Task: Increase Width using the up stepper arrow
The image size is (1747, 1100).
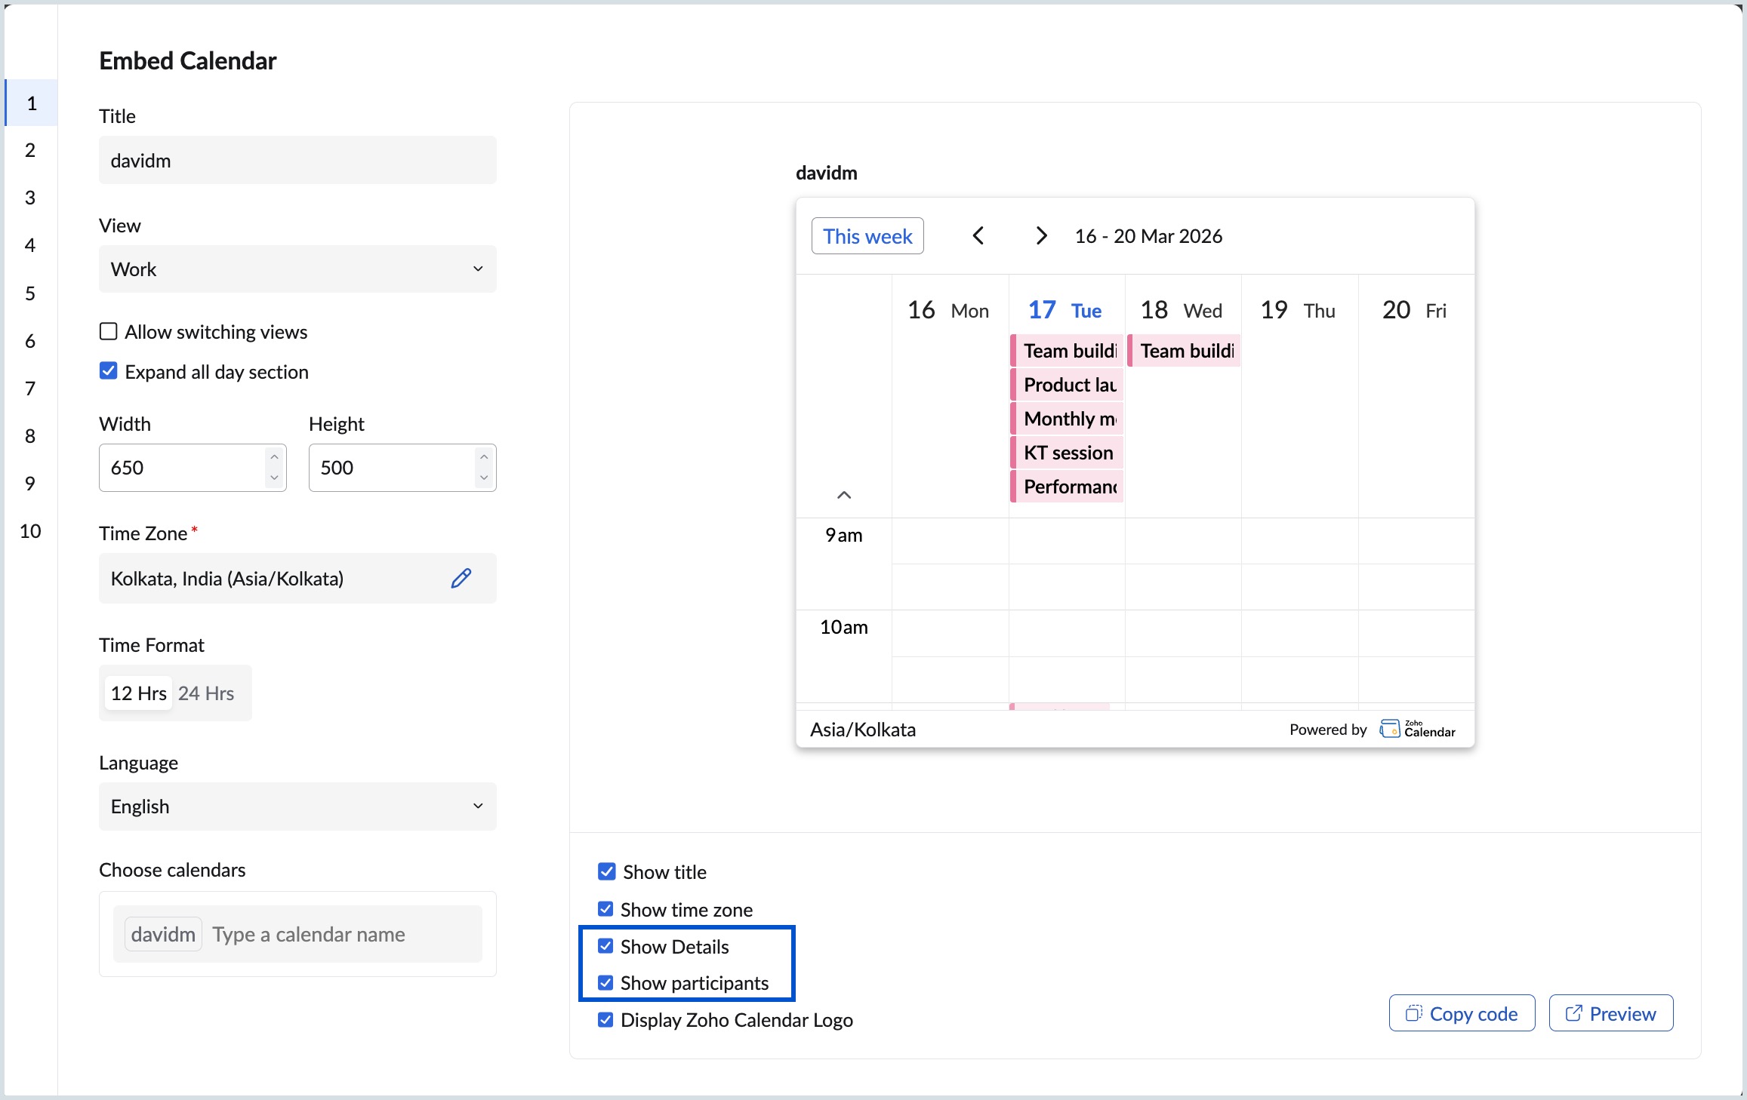Action: [273, 457]
